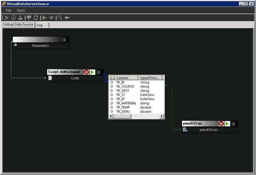This screenshot has width=256, height=175.
Task: Click the Code script file icon
Action: pyautogui.click(x=50, y=78)
